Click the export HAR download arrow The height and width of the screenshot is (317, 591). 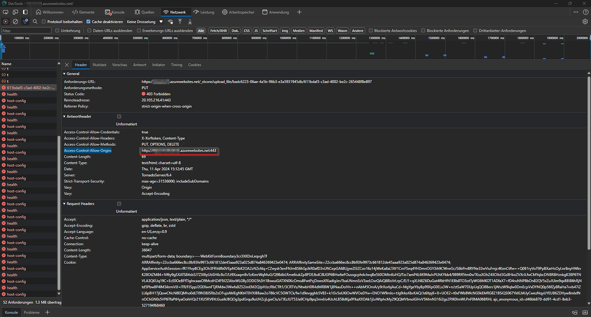(x=190, y=21)
